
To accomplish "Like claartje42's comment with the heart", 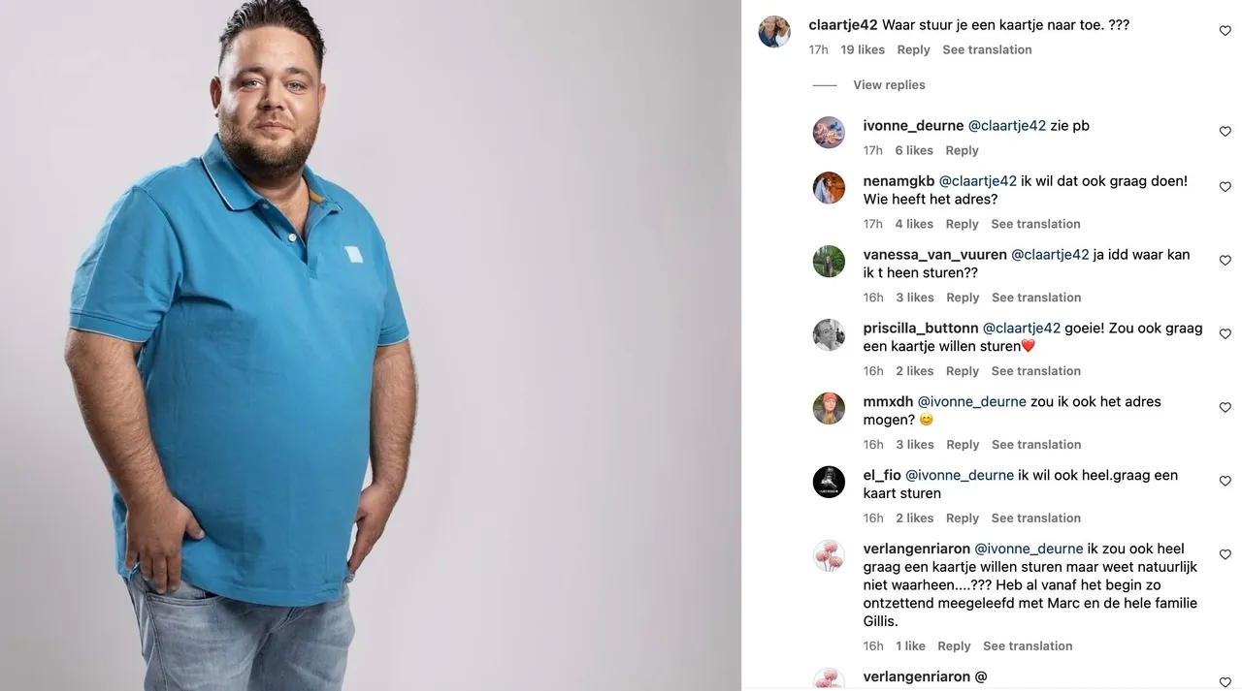I will [1225, 31].
